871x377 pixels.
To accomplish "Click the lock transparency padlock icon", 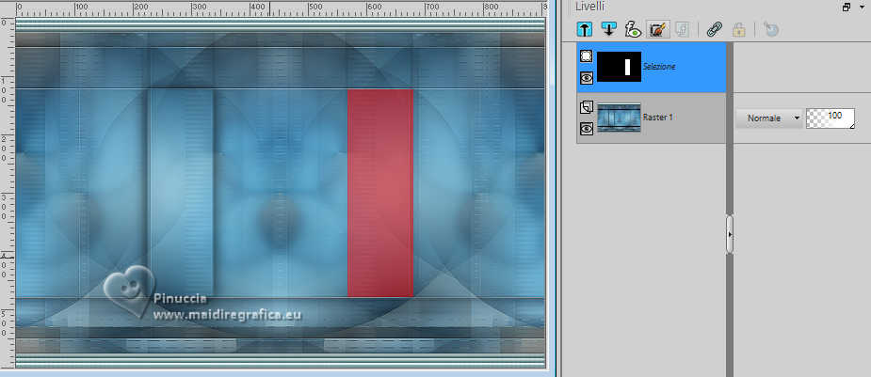I will pos(738,29).
